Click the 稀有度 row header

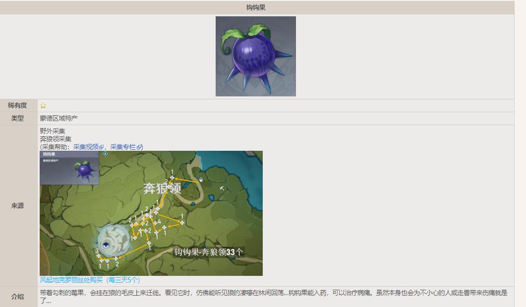click(17, 106)
